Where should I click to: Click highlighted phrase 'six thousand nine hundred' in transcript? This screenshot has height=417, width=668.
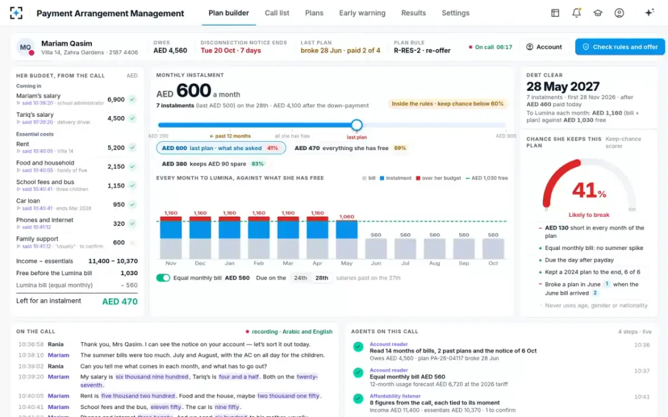(x=152, y=377)
